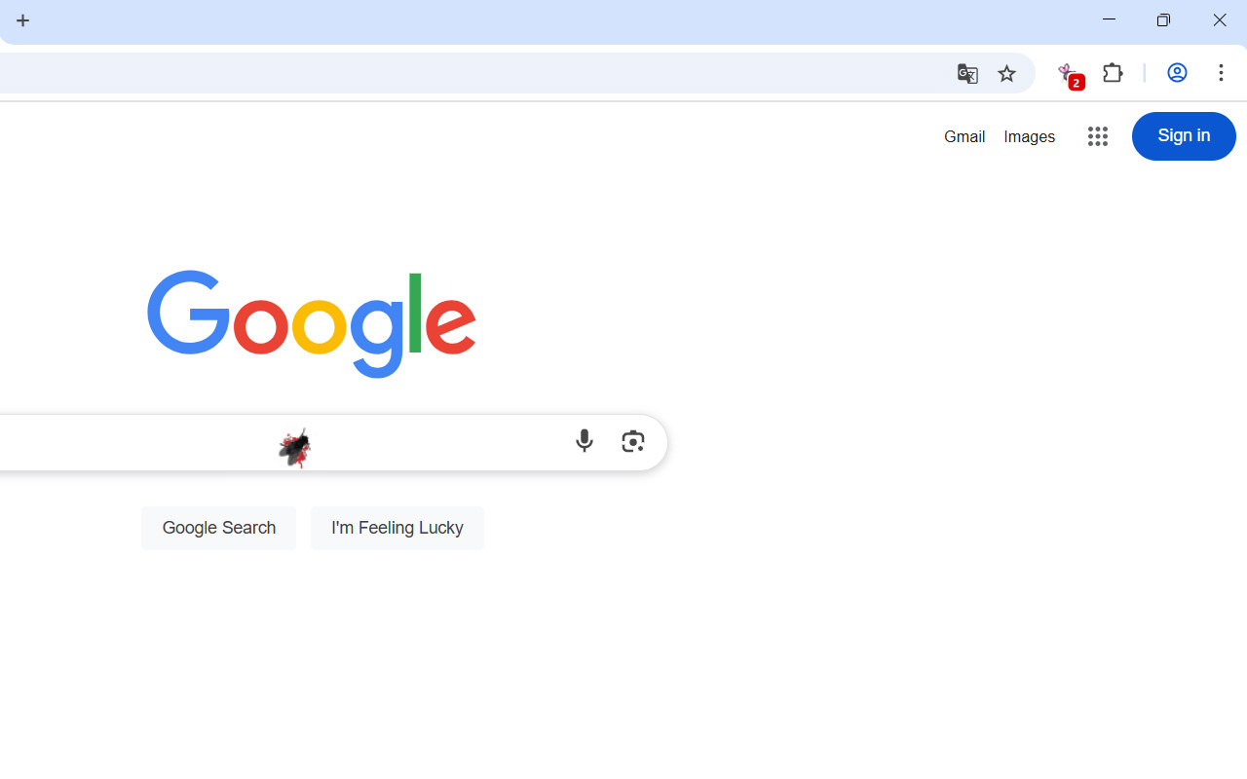The image size is (1247, 779).
Task: Click the I'm Feeling Lucky button
Action: click(x=397, y=528)
